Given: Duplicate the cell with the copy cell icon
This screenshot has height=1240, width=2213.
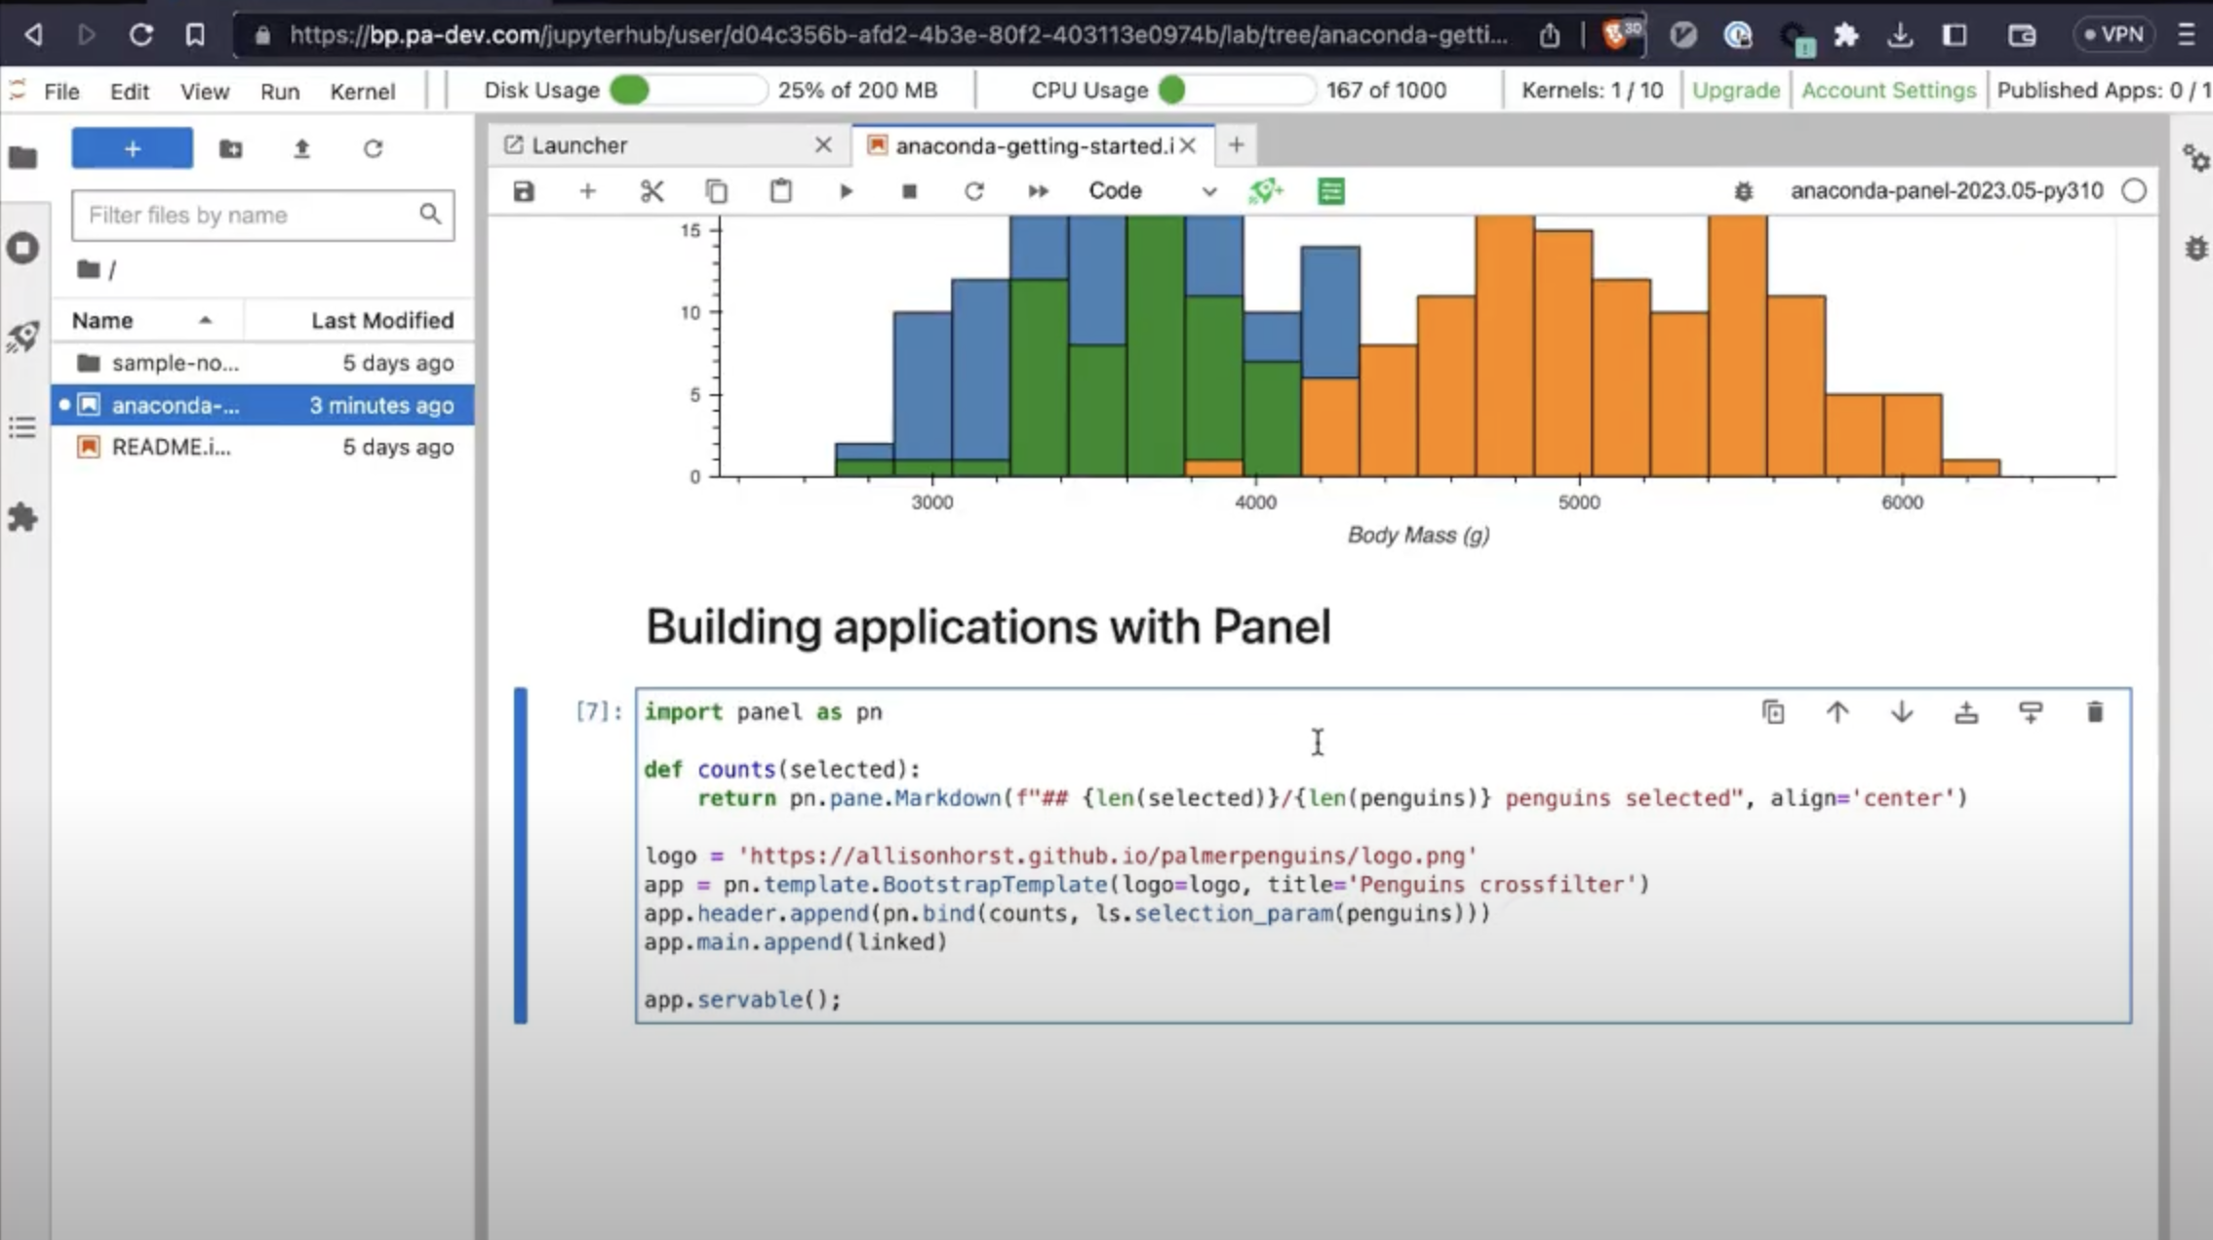Looking at the screenshot, I should pyautogui.click(x=1773, y=712).
